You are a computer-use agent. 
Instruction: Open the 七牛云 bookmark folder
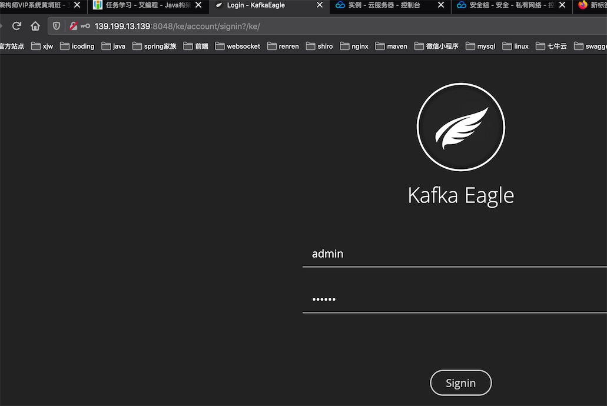(x=551, y=46)
